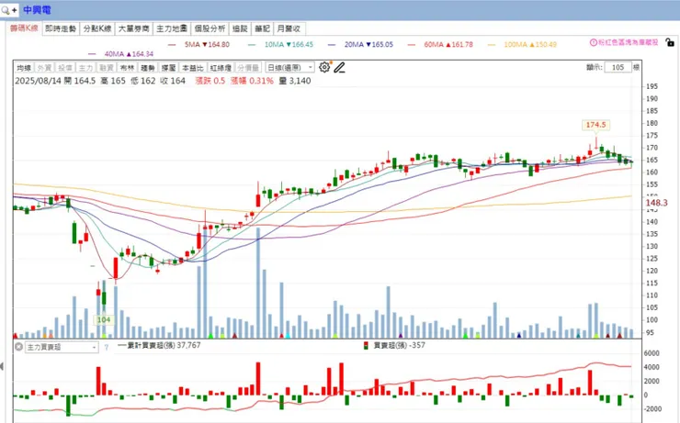Toggle the 分價量 volume-by-price overlay

248,68
